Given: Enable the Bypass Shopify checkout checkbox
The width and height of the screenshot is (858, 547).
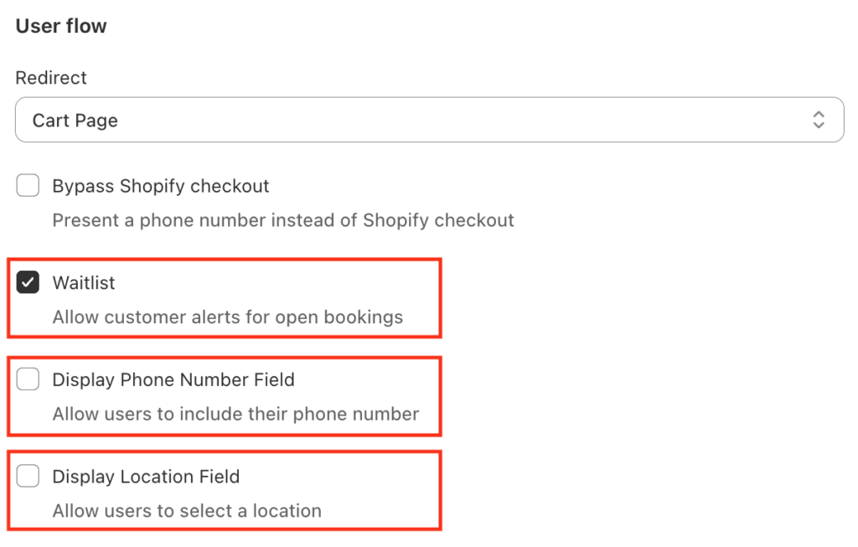Looking at the screenshot, I should coord(28,186).
